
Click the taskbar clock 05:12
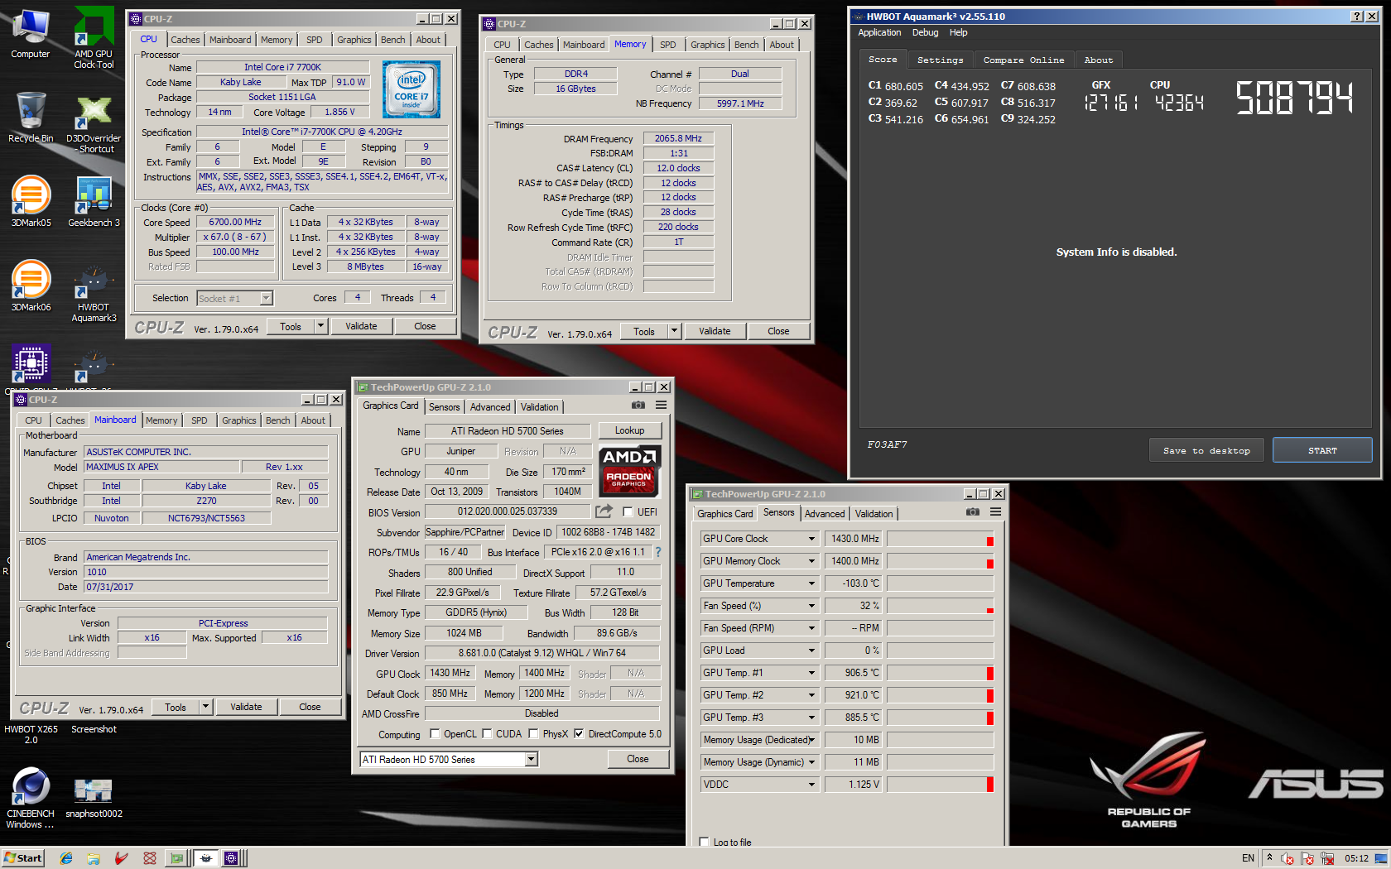coord(1357,858)
